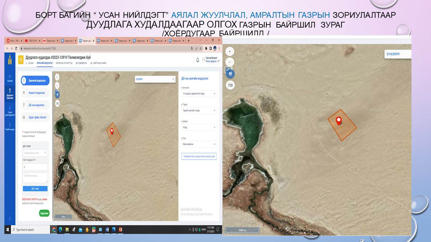This screenshot has height=242, width=431.
Task: Zoom in on the browser window map
Action: point(57,77)
